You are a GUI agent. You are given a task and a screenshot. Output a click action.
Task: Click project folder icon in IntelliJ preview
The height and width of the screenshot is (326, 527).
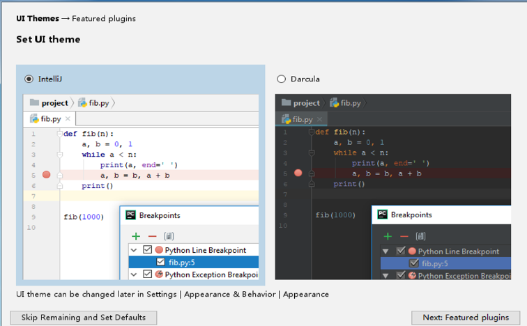tap(34, 102)
